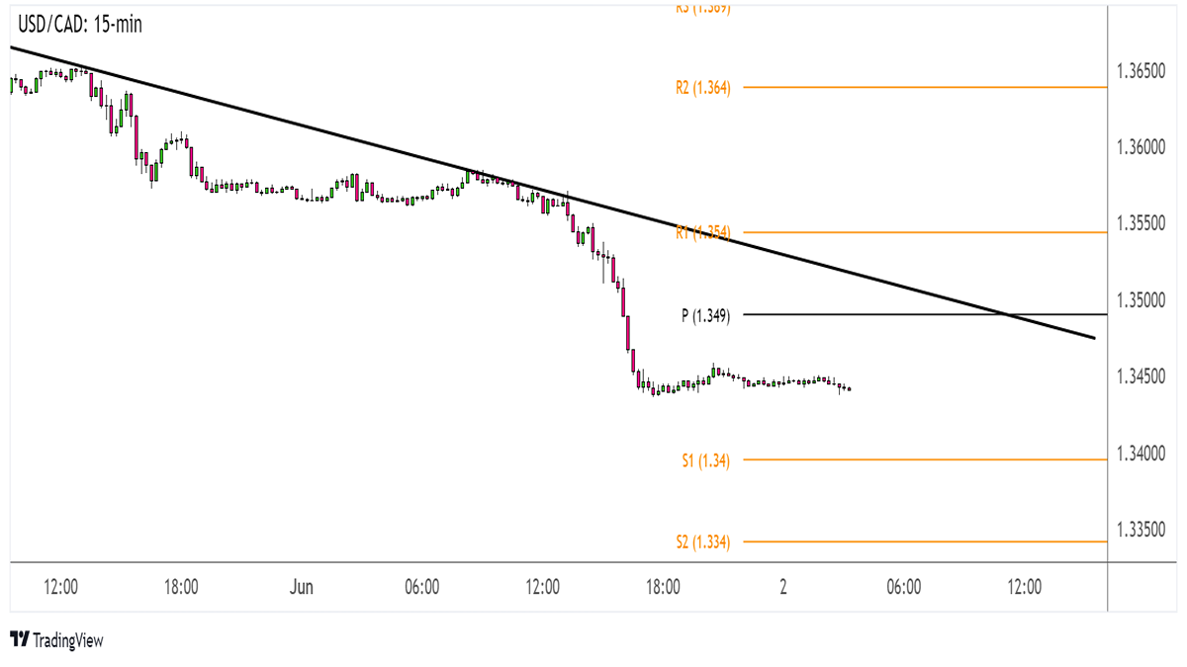Click the partially visible R3 label
This screenshot has width=1187, height=667.
[x=702, y=8]
